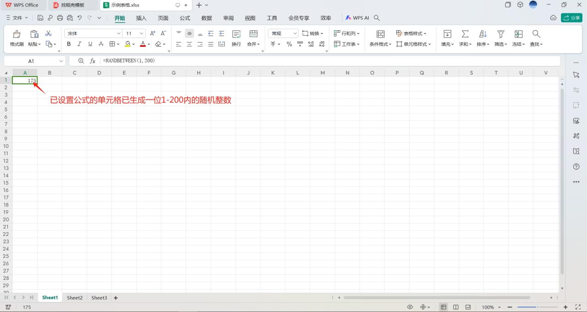Click the font color red A swatch
The image size is (587, 312).
pos(143,44)
